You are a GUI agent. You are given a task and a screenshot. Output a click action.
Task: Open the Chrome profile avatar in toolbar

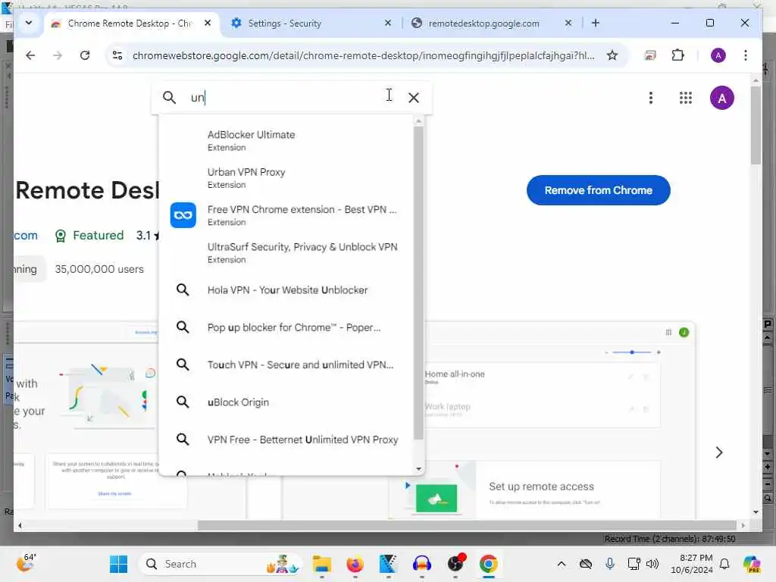click(x=718, y=55)
